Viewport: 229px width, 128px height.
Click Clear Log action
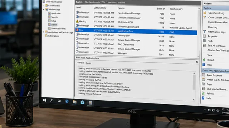[x=213, y=27]
